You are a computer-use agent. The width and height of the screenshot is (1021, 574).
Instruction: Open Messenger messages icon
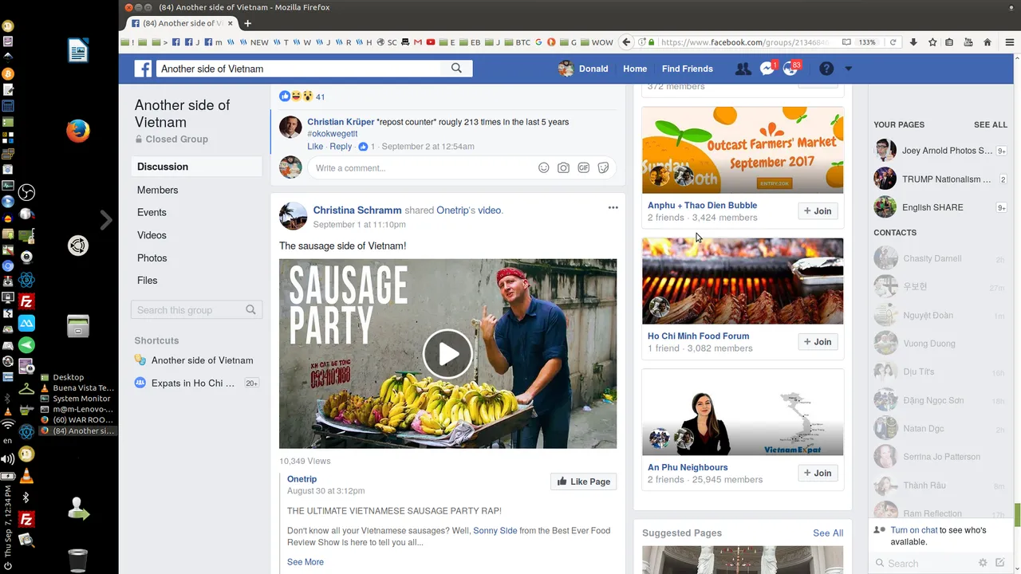tap(767, 69)
